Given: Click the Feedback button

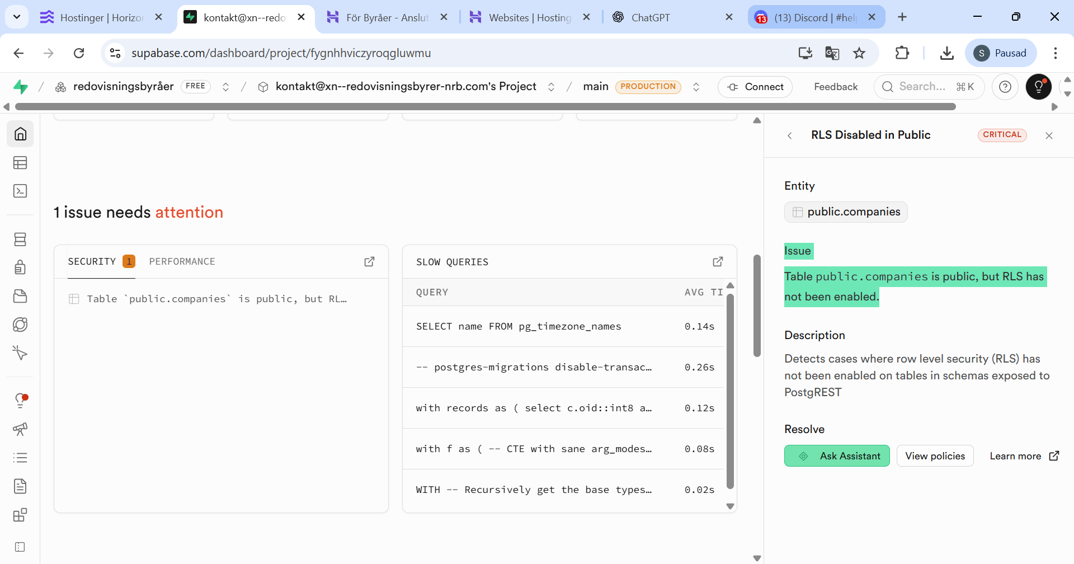Looking at the screenshot, I should click(x=836, y=87).
